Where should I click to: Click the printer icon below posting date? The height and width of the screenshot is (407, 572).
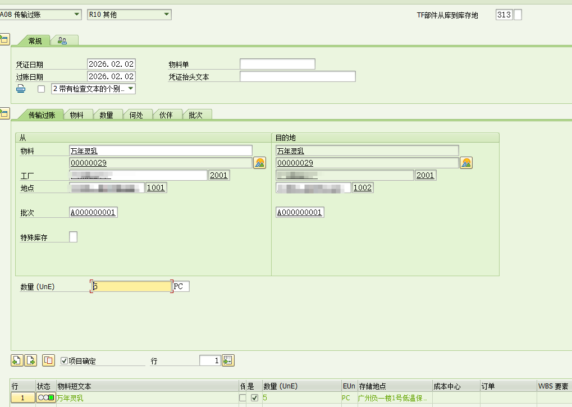21,89
